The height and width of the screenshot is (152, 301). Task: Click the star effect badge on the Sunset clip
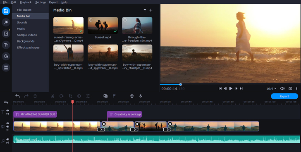(137, 124)
